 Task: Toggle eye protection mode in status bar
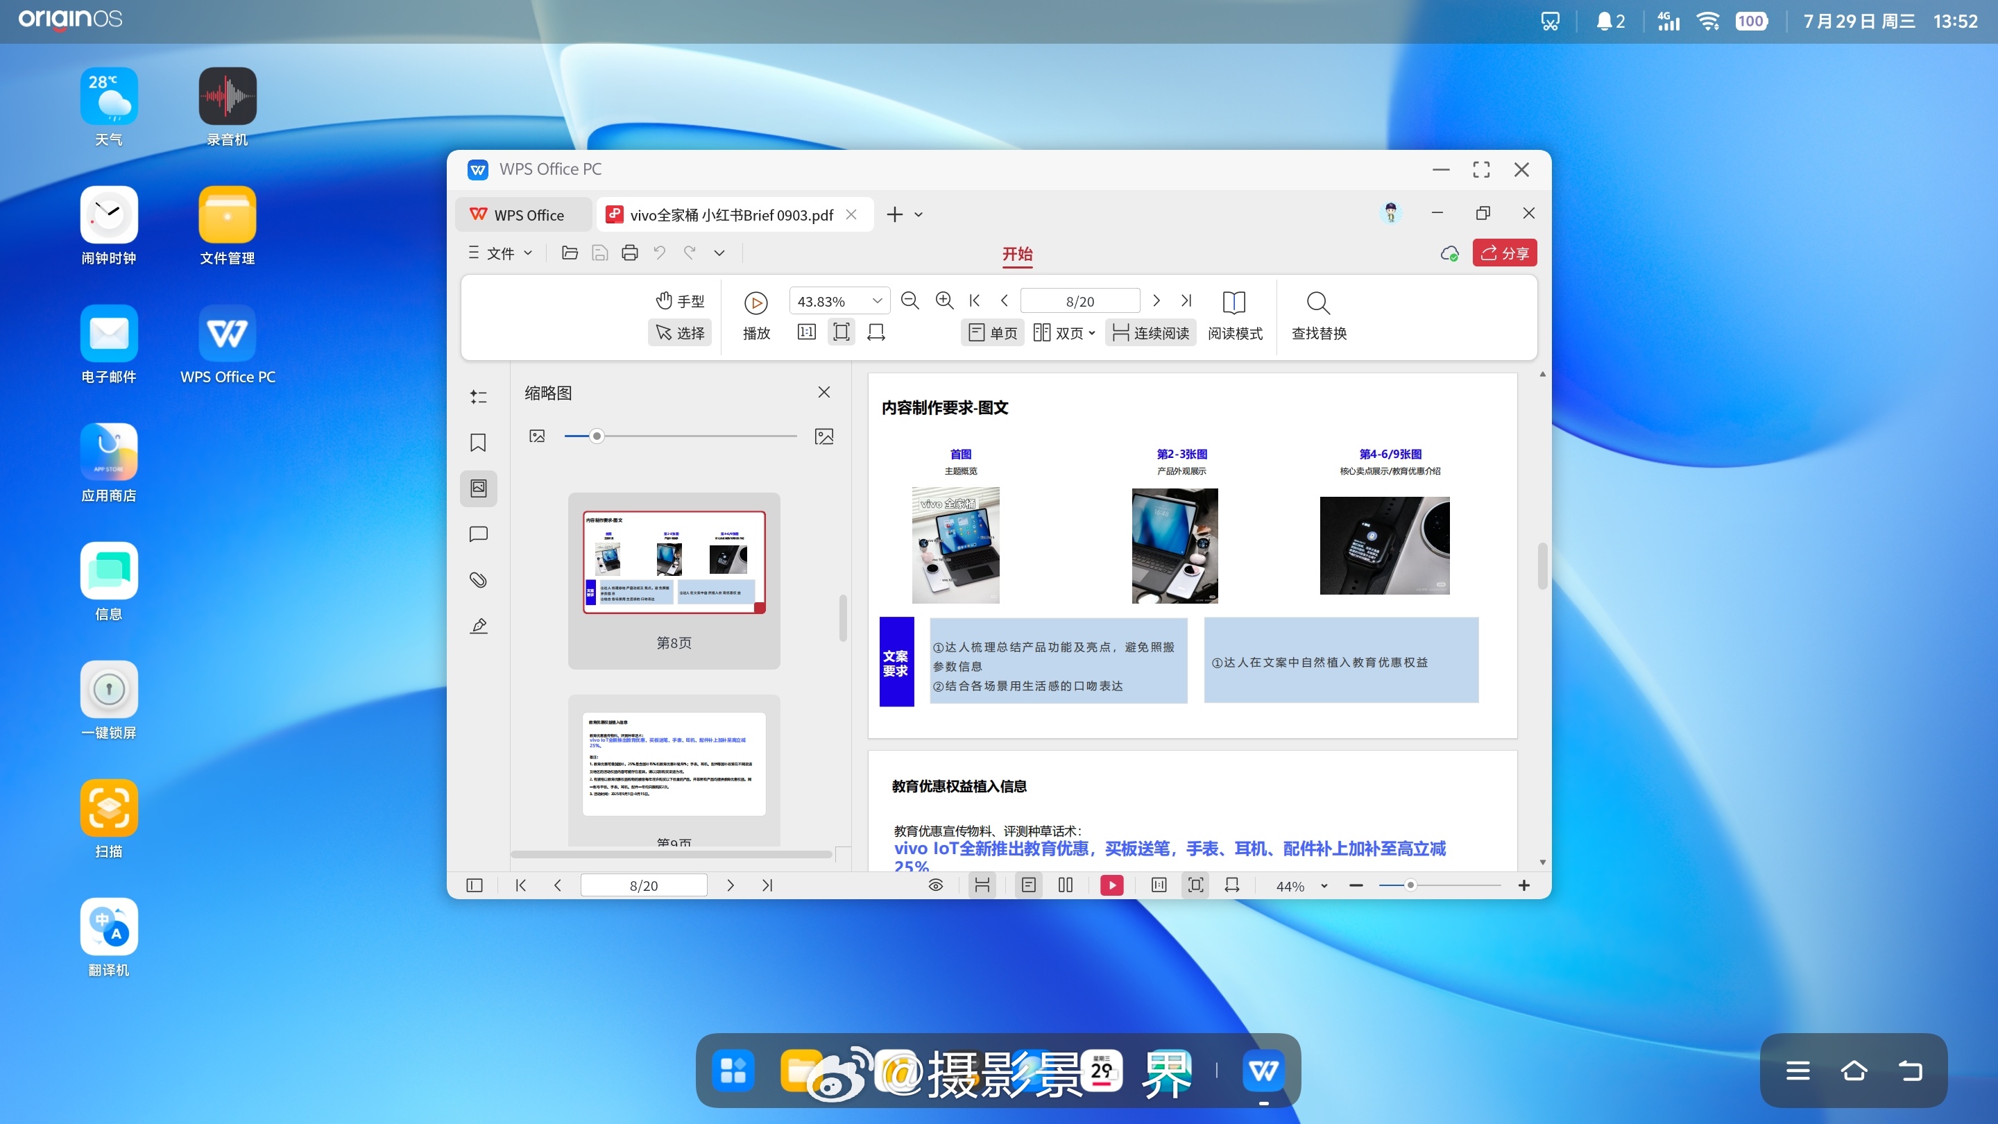(936, 885)
